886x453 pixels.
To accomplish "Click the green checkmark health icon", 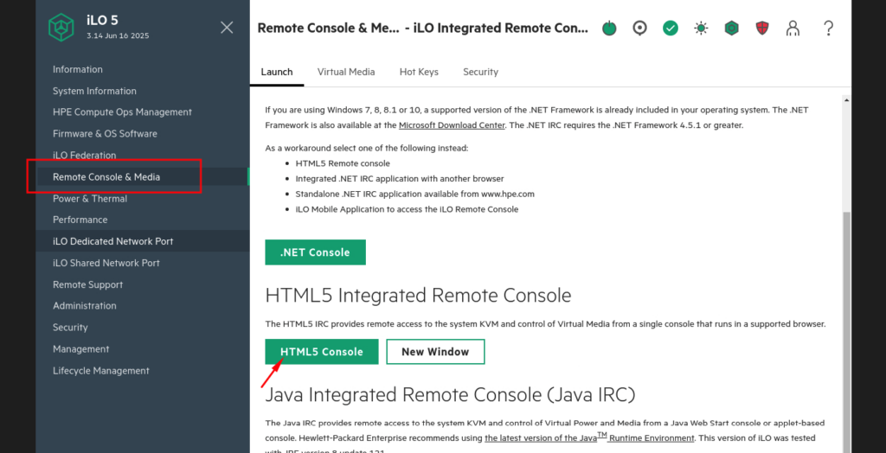I will click(671, 28).
